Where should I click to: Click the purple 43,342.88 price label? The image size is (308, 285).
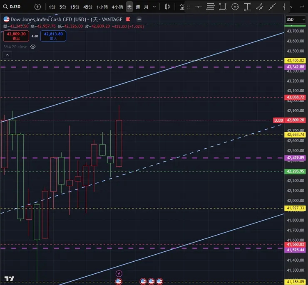point(295,67)
